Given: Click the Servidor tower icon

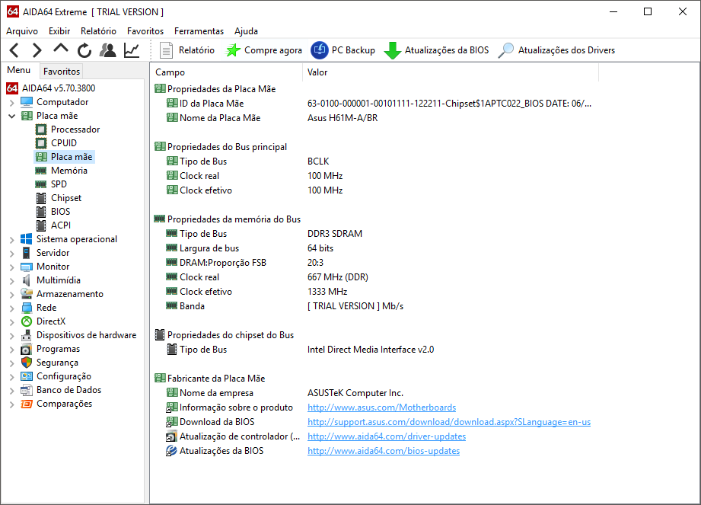Looking at the screenshot, I should click(x=27, y=253).
